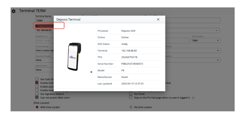Click the Terminal TERM page heading
The width and height of the screenshot is (251, 117).
(32, 11)
